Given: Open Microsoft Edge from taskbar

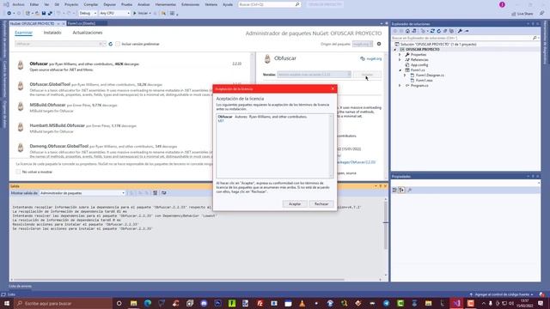Looking at the screenshot, I should click(x=148, y=303).
